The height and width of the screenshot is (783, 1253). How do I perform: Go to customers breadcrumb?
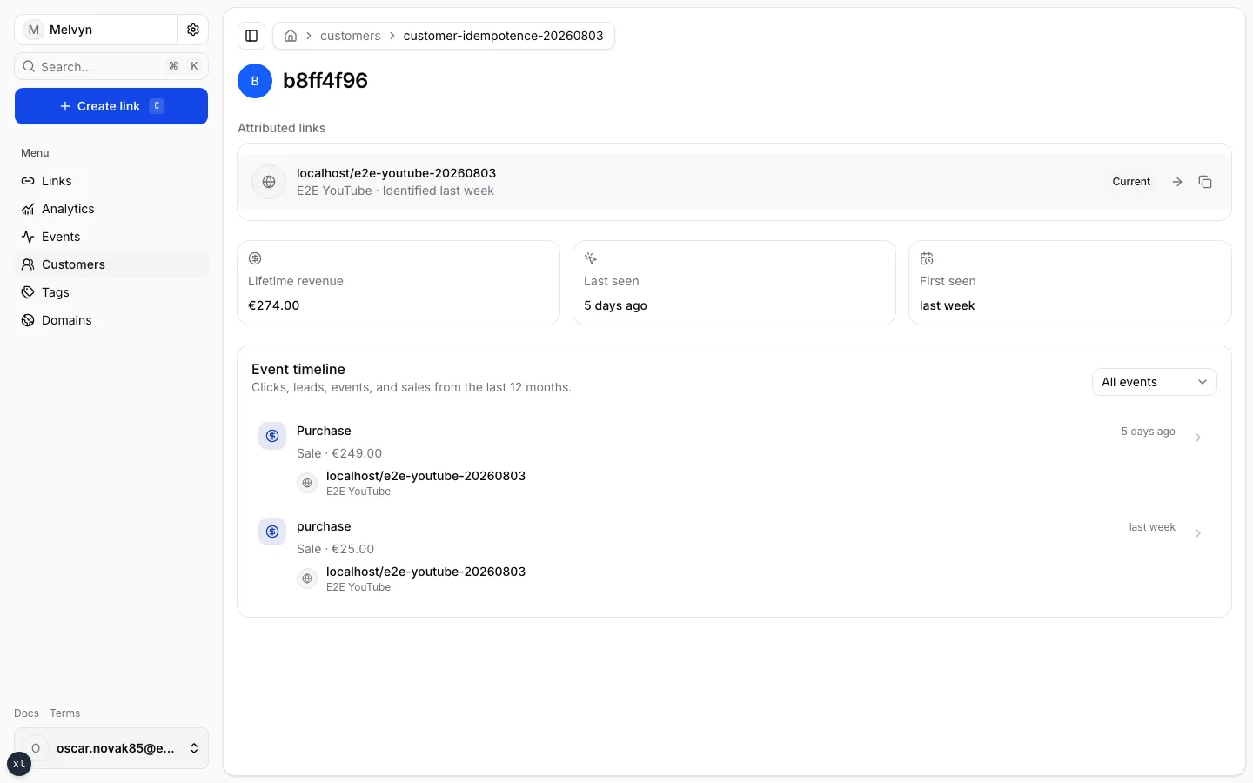tap(350, 36)
